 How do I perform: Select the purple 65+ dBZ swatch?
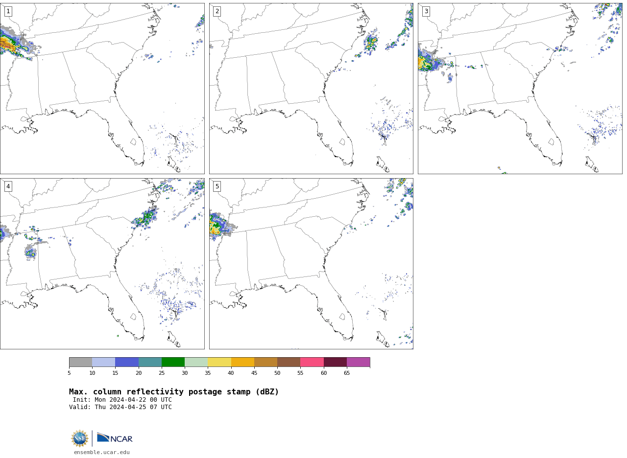359,362
